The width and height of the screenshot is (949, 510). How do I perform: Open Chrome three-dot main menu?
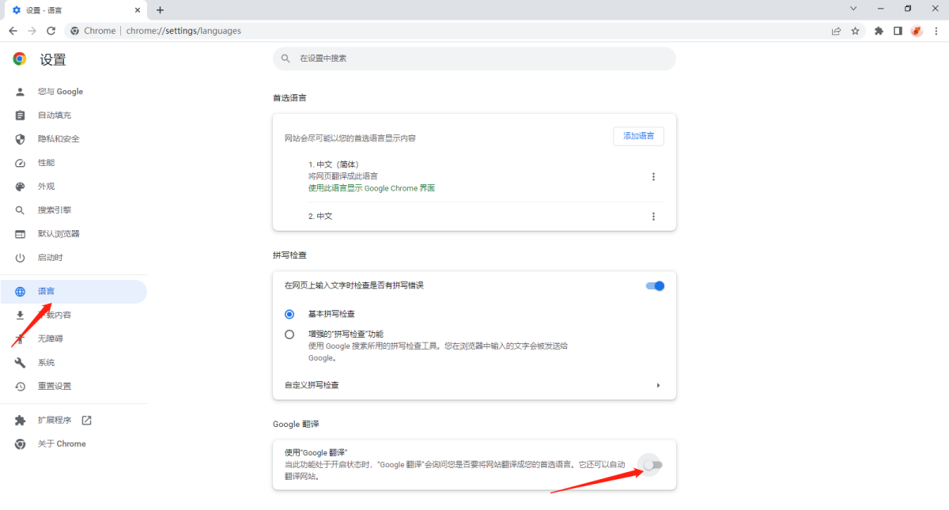click(x=936, y=31)
